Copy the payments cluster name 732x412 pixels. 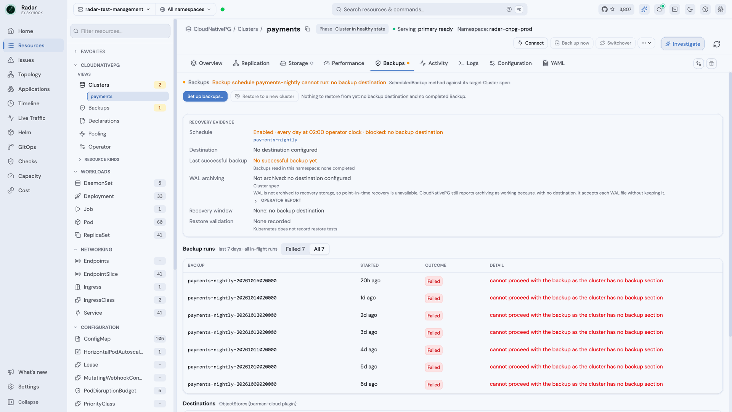coord(308,29)
